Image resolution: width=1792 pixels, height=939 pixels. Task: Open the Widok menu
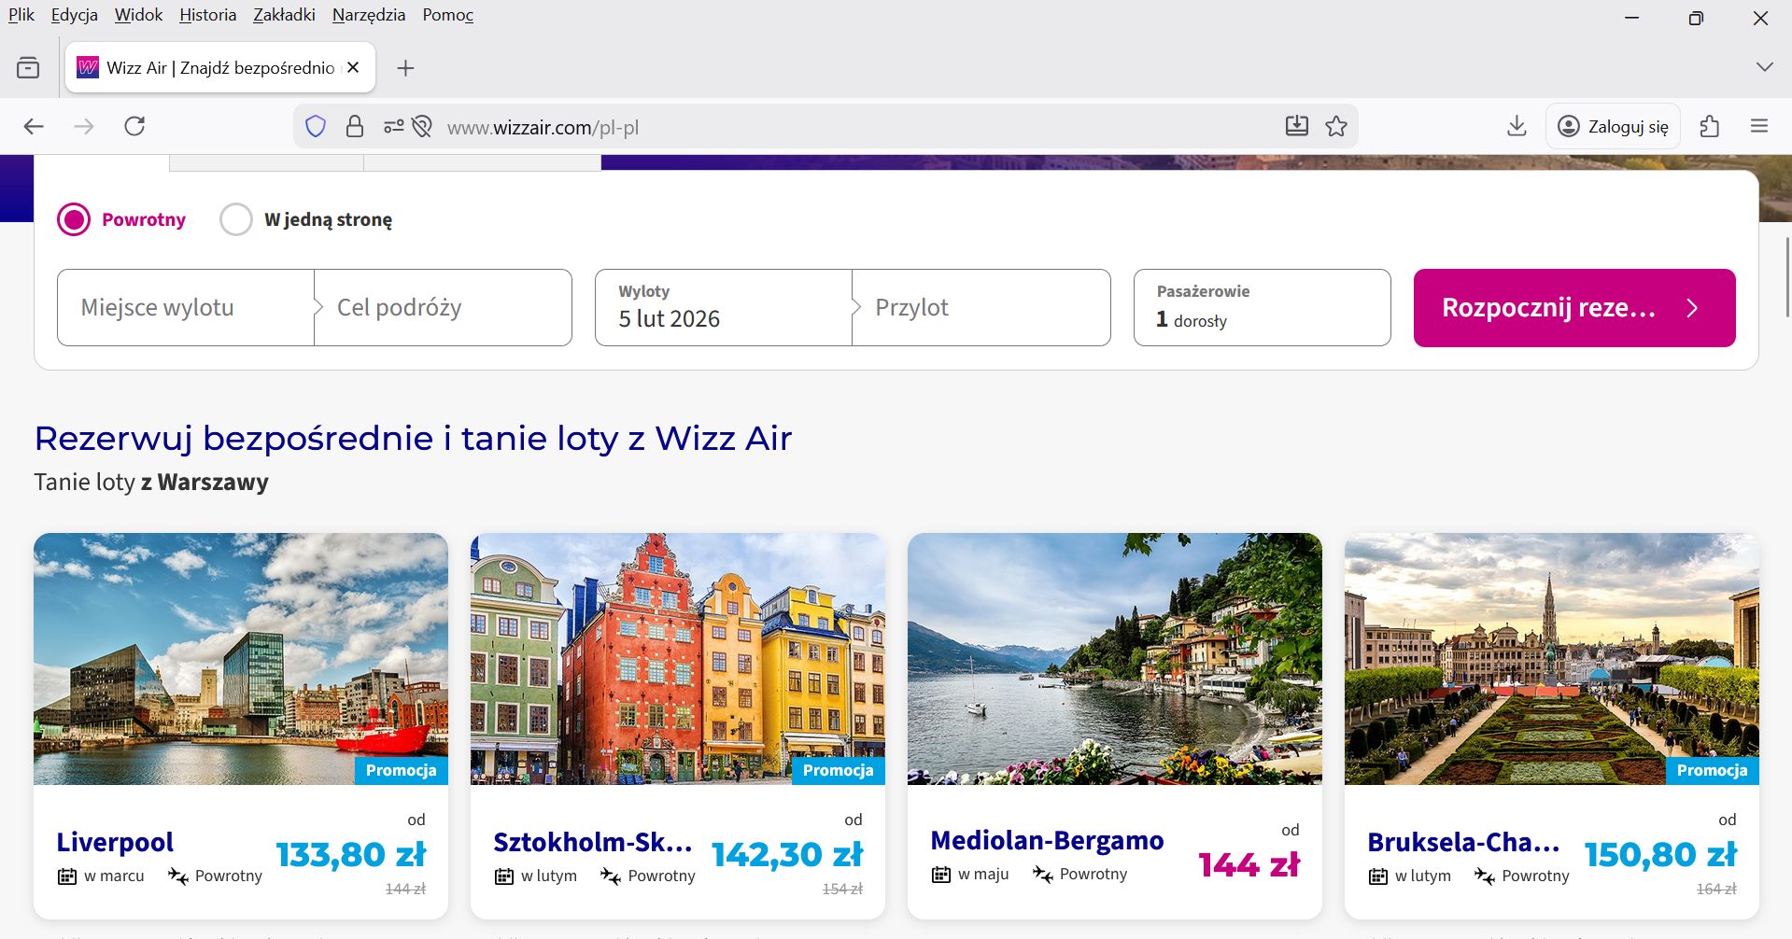pos(138,15)
